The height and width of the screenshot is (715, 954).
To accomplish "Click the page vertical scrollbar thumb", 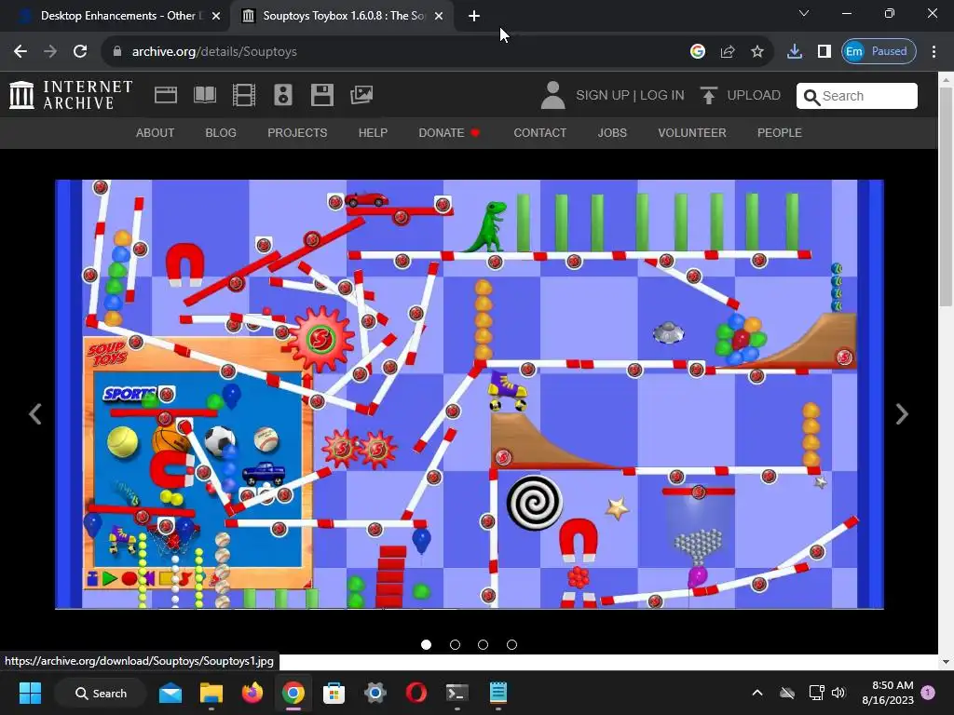I will point(946,196).
